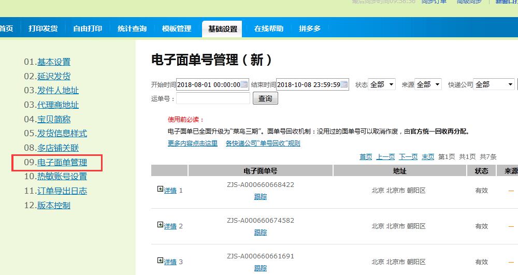518x275 pixels.
Task: Expand details plus icon for row 3
Action: click(160, 260)
